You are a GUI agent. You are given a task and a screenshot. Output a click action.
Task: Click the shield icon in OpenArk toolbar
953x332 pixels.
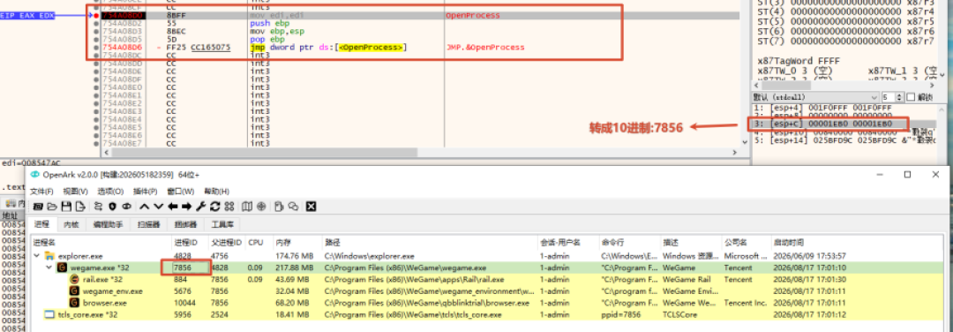(112, 206)
